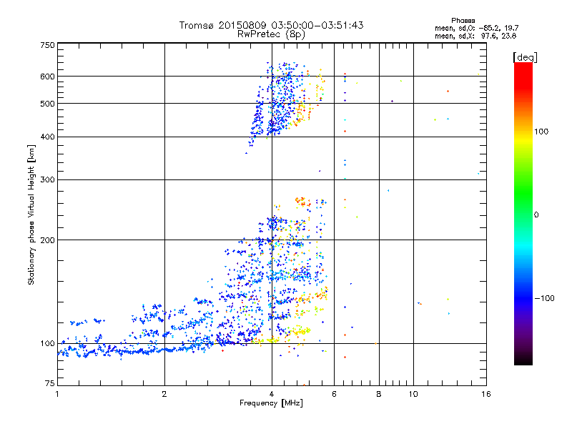Click the 'mean, sd,X: 97.6, 23.8' statistic
The image size is (572, 429).
(475, 36)
